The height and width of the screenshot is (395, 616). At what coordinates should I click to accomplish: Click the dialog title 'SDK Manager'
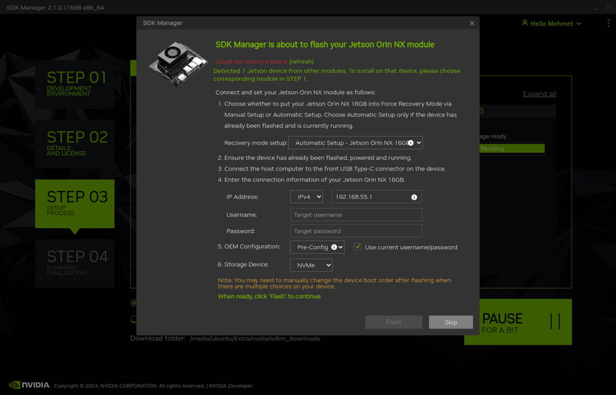[162, 23]
